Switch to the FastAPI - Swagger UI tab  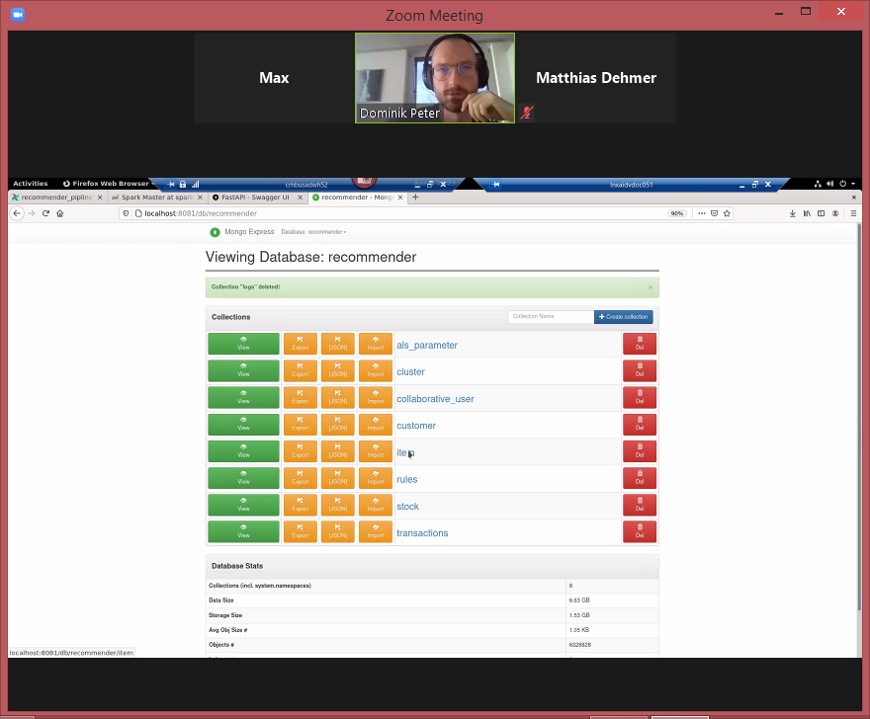pos(254,198)
